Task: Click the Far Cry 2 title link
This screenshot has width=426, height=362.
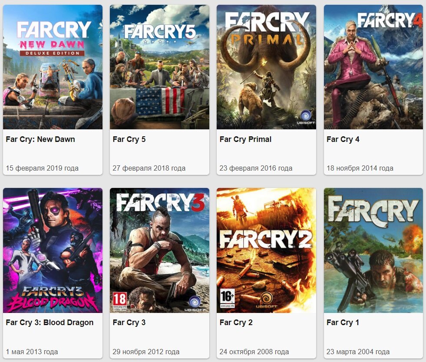Action: click(236, 323)
